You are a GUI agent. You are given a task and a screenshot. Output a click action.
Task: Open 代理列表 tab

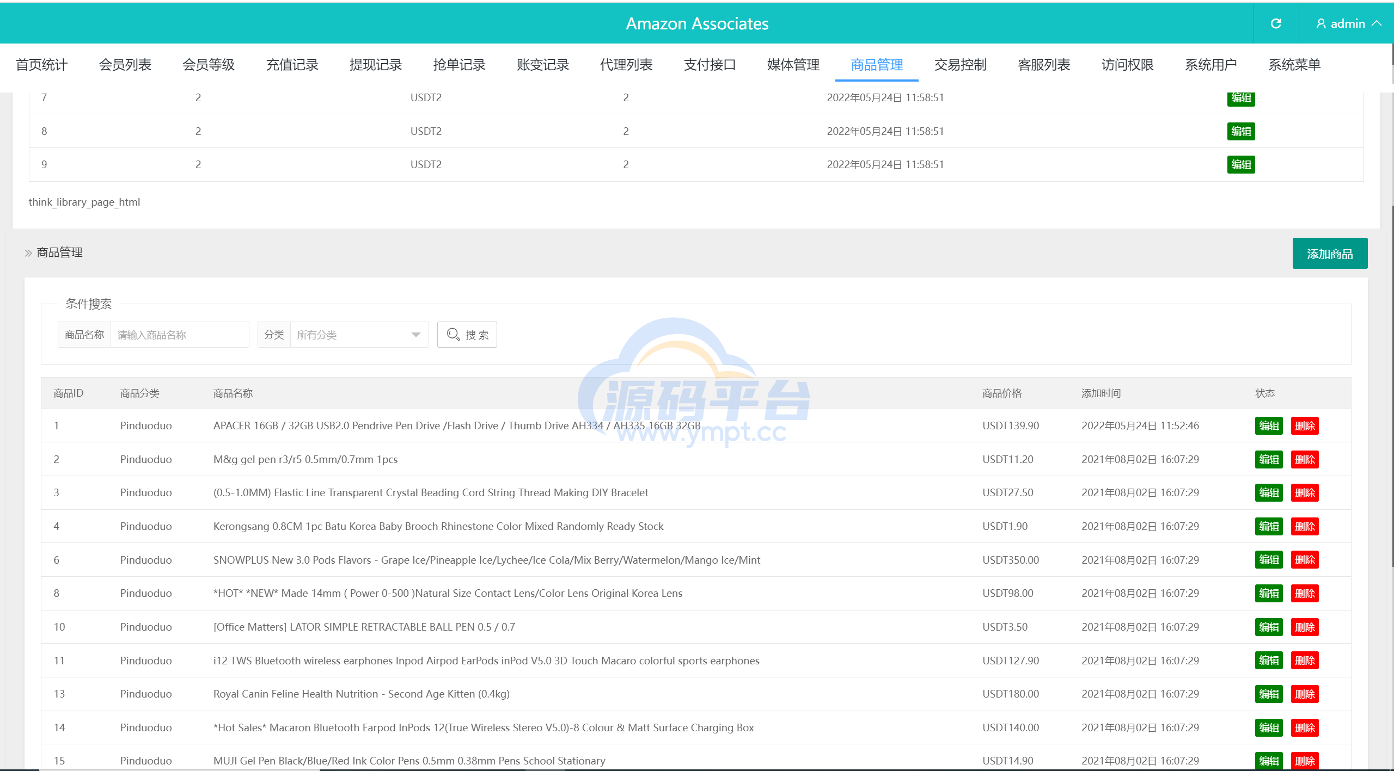coord(626,65)
